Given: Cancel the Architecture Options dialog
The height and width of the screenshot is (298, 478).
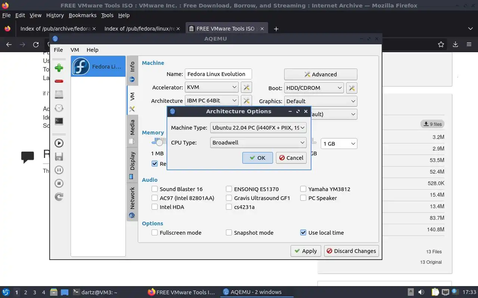Looking at the screenshot, I should [x=291, y=158].
